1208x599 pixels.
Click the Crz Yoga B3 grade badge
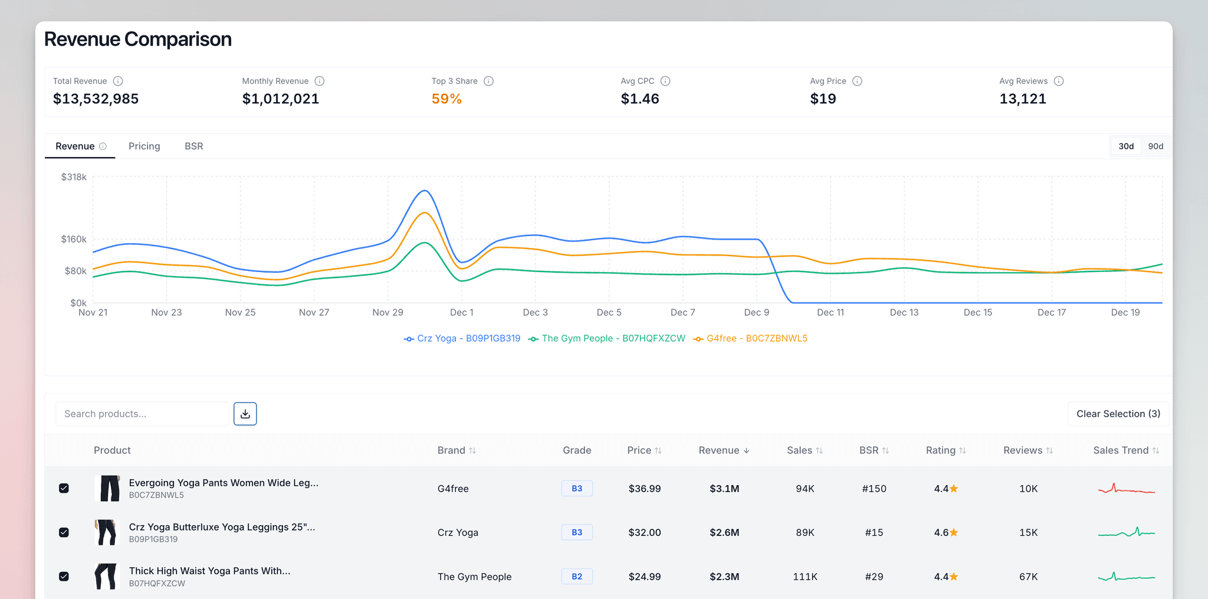pyautogui.click(x=577, y=532)
